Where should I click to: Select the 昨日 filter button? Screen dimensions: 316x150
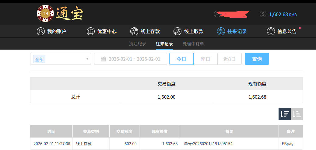[205, 59]
